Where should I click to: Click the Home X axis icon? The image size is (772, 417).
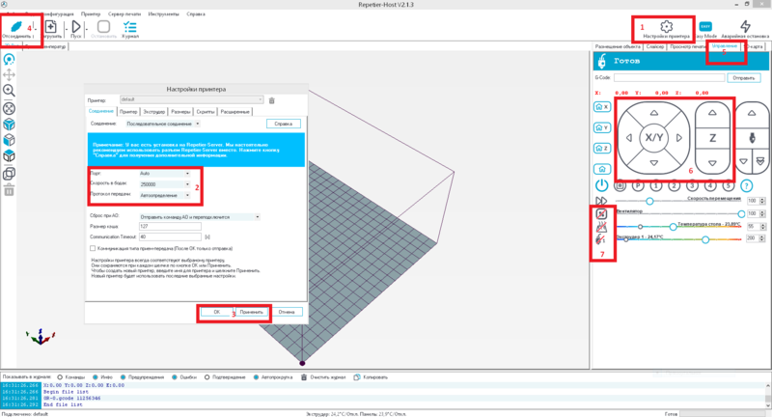coord(602,106)
